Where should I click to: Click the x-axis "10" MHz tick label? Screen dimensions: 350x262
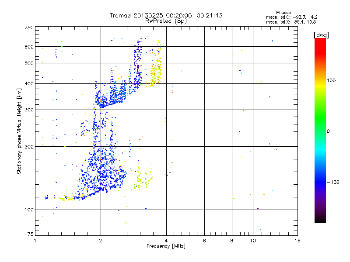pyautogui.click(x=253, y=241)
